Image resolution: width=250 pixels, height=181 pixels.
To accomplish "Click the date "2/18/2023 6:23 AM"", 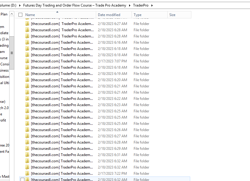I will pos(112,105).
